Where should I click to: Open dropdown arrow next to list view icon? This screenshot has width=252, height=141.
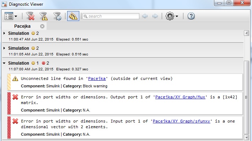[x=16, y=16]
